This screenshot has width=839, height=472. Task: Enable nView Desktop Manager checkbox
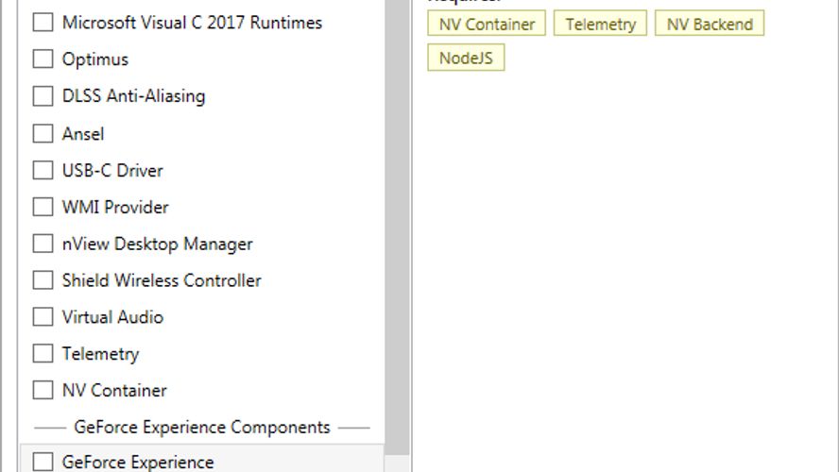click(x=43, y=244)
